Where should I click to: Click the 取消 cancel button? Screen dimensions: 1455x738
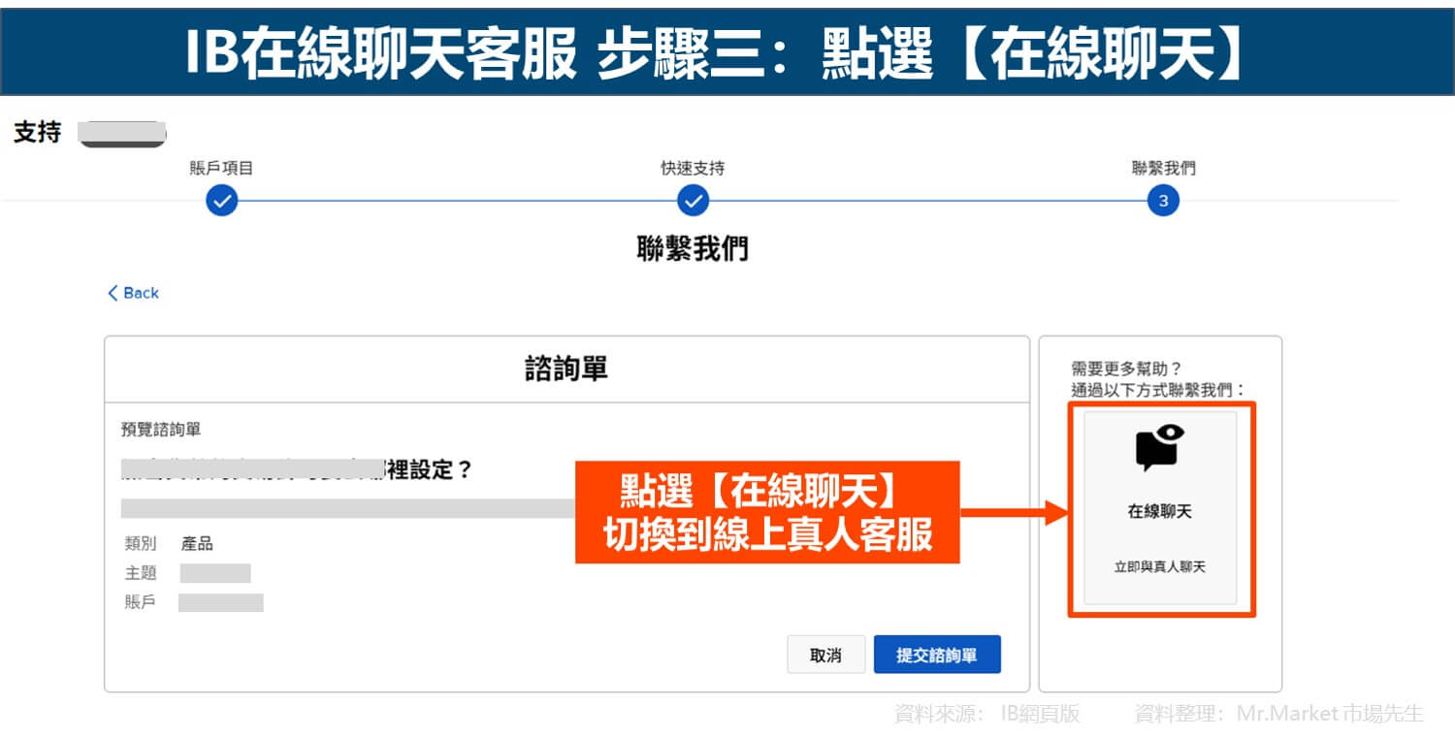point(825,655)
